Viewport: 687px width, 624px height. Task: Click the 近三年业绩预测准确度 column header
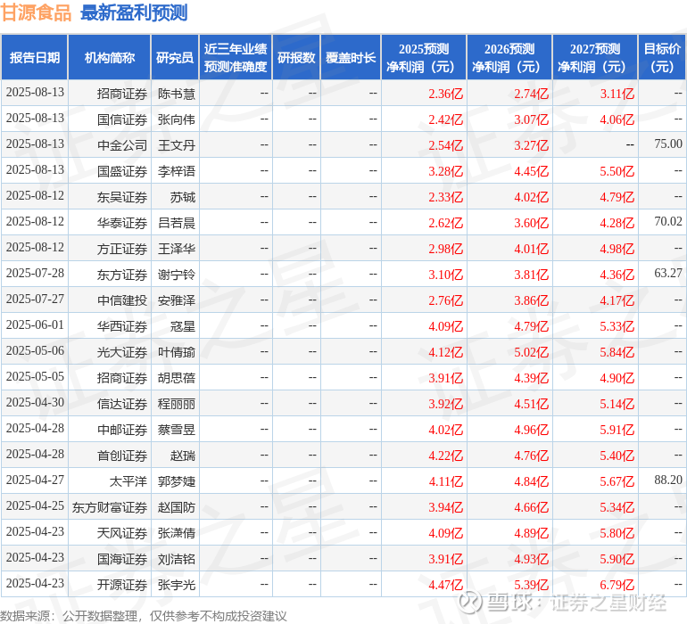pyautogui.click(x=236, y=58)
